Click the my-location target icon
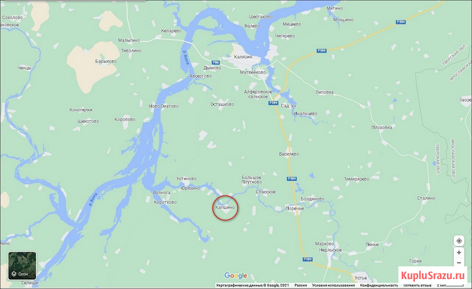 point(459,241)
